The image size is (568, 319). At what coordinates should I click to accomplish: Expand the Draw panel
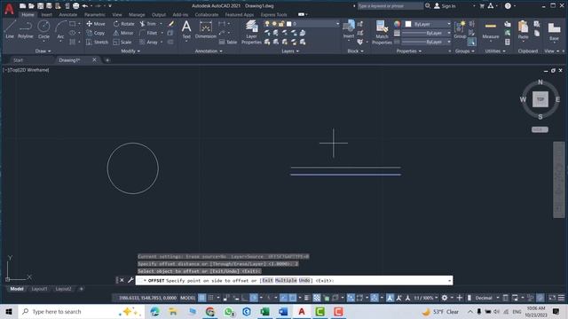(43, 51)
